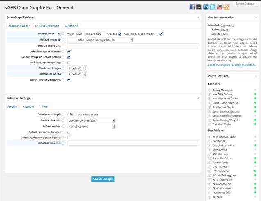
Task: Click help icon beside Auto-Resize Media Images
Action: click(157, 34)
